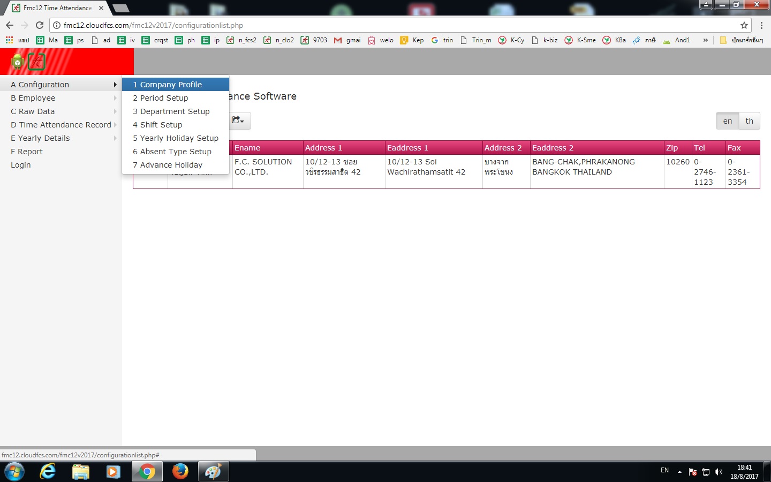Open File Explorer from taskbar
The height and width of the screenshot is (482, 771).
[x=80, y=472]
